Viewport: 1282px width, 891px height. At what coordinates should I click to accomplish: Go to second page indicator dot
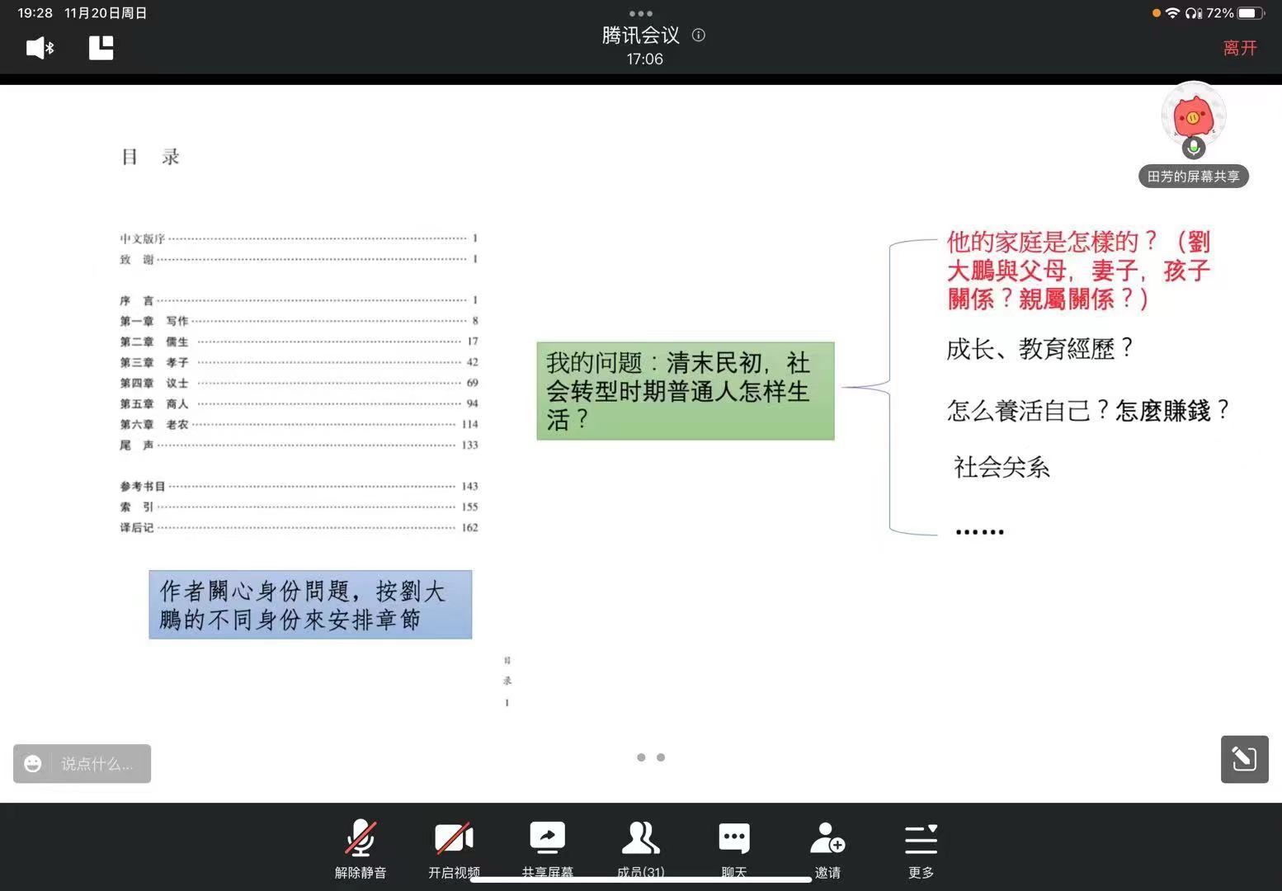click(x=661, y=757)
